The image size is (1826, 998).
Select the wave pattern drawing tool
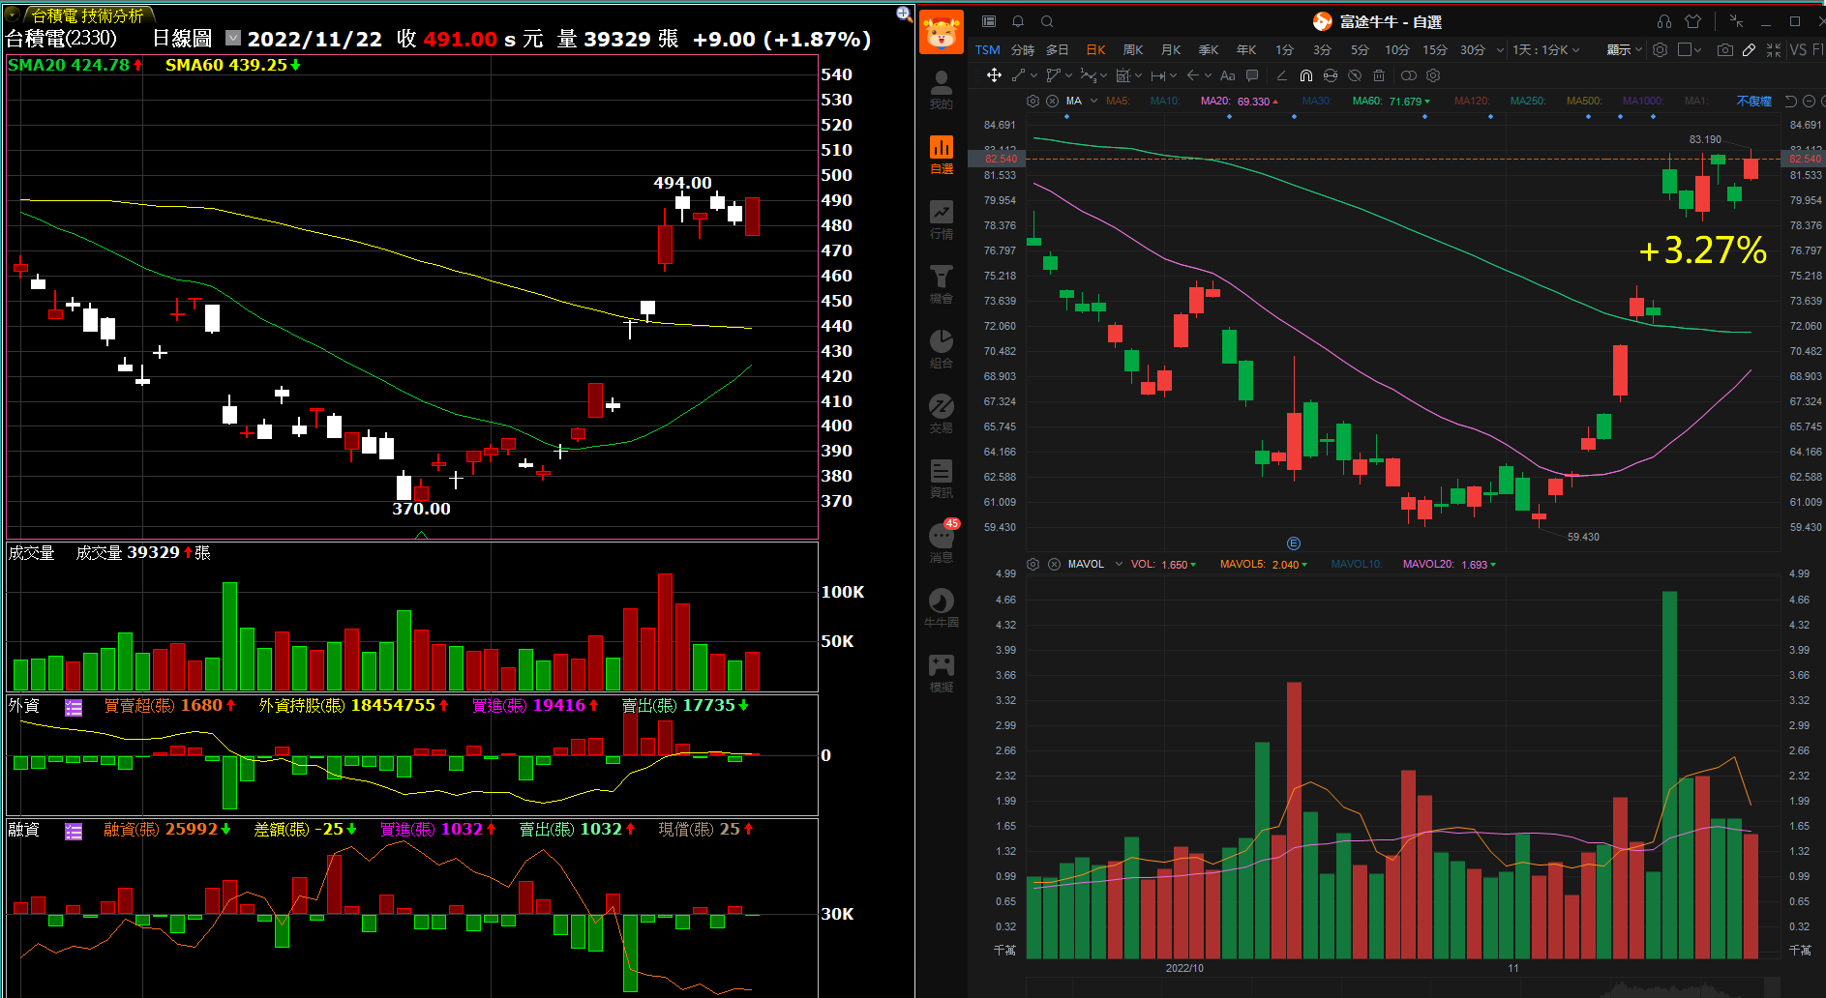(x=1089, y=75)
